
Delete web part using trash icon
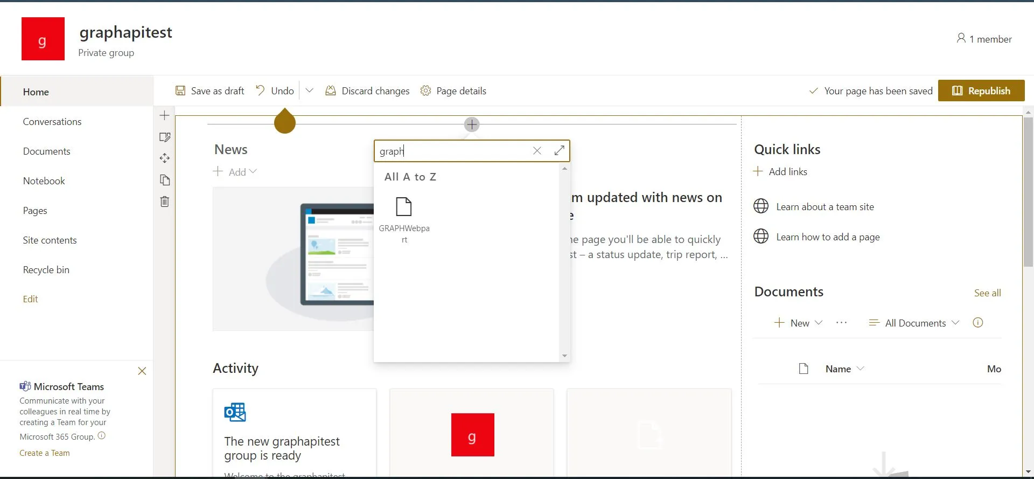click(165, 202)
